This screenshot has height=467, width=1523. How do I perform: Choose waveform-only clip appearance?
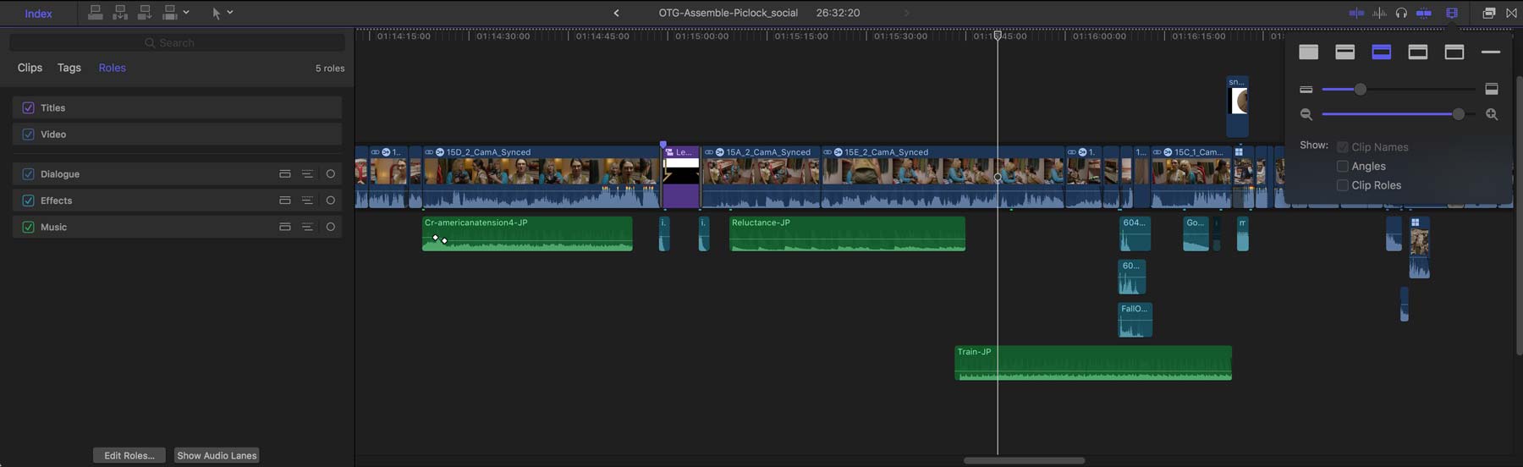coord(1309,52)
